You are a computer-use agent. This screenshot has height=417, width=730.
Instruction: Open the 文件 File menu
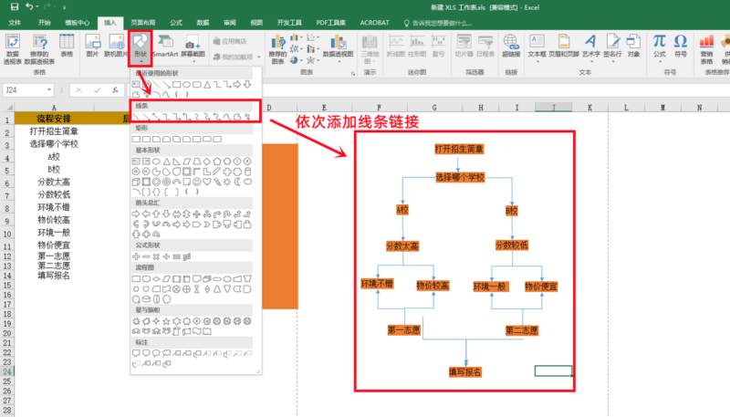(15, 21)
